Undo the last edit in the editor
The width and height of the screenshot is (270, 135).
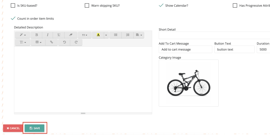coord(64,42)
